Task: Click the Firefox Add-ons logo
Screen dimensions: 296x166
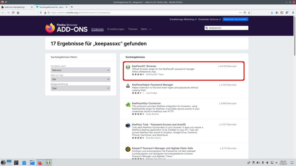Action: (66, 28)
